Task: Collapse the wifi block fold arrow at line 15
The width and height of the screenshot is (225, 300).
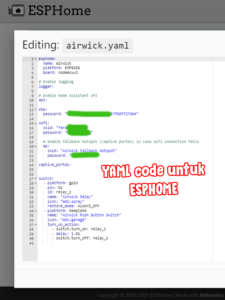Action: pos(36,123)
